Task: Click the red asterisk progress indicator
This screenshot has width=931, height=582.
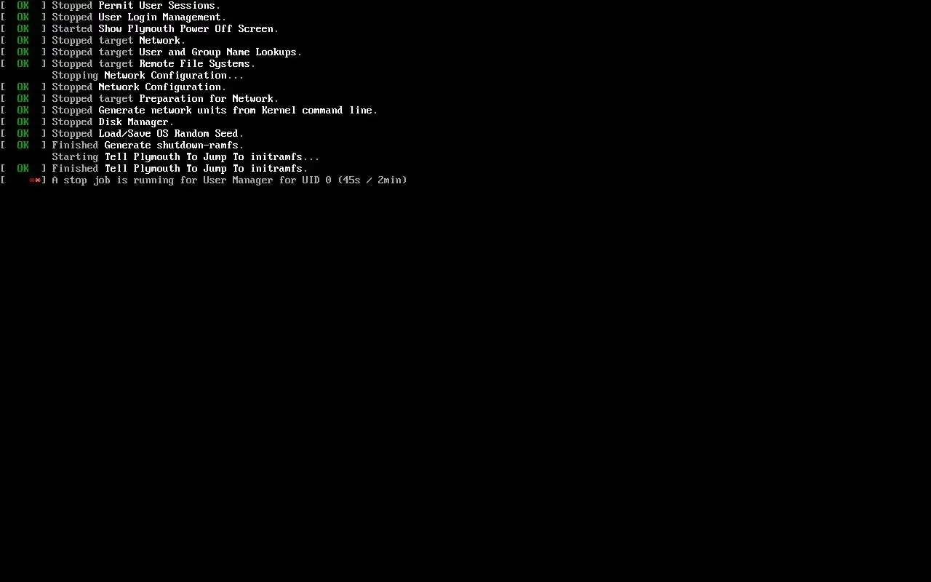Action: (x=35, y=180)
